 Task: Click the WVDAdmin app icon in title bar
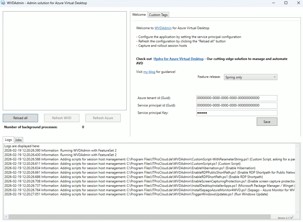3,3
